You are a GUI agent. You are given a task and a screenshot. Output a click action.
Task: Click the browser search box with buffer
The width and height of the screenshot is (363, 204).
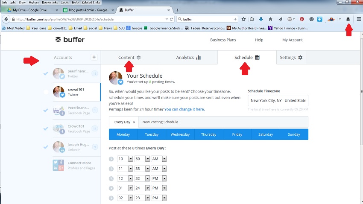[x=208, y=19]
